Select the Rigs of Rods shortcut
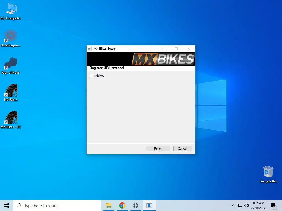 (11, 66)
